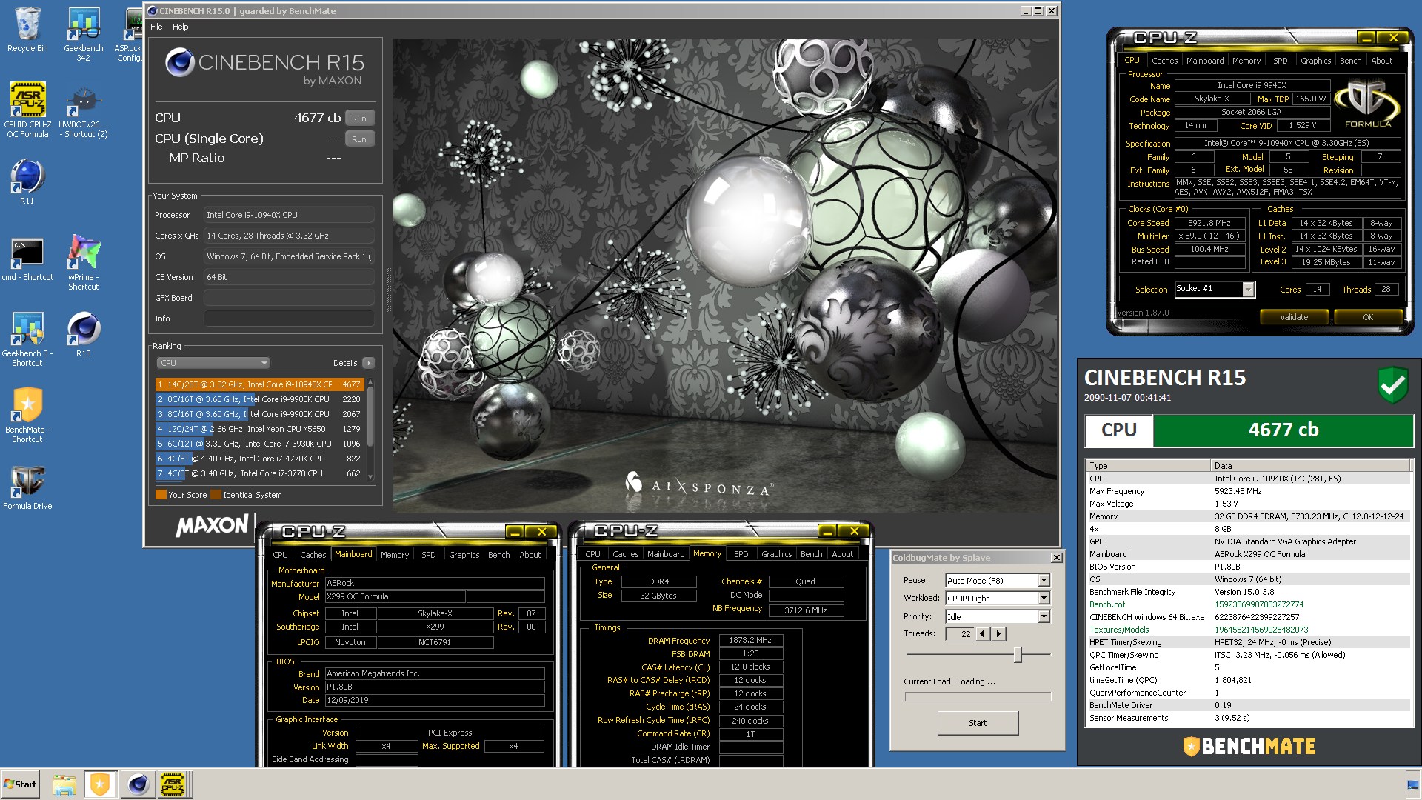
Task: Run the CPU Single Core benchmark
Action: (x=359, y=139)
